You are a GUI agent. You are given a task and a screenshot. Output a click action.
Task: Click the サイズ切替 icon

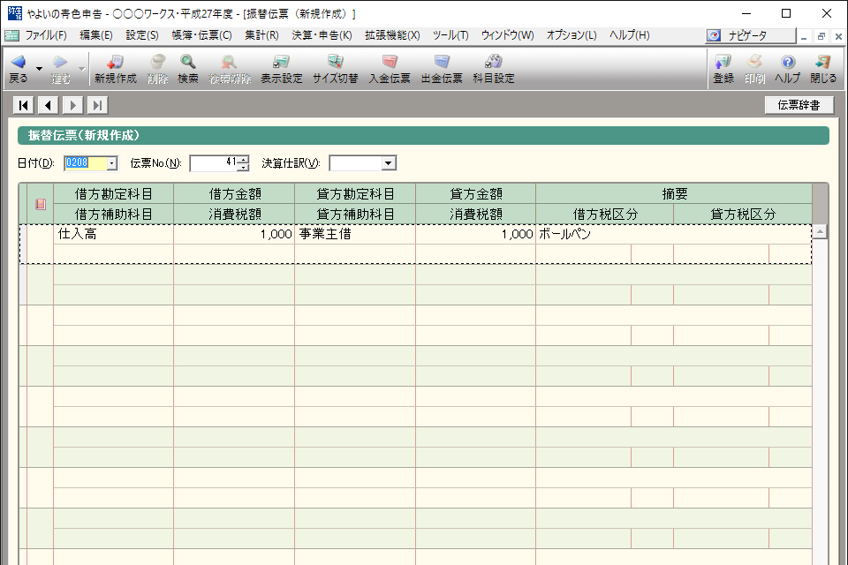(336, 62)
